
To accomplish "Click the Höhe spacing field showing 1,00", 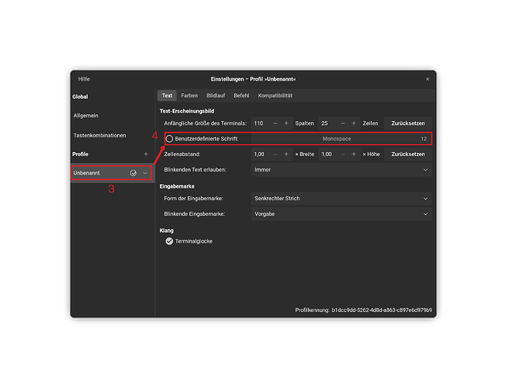I will pos(328,154).
